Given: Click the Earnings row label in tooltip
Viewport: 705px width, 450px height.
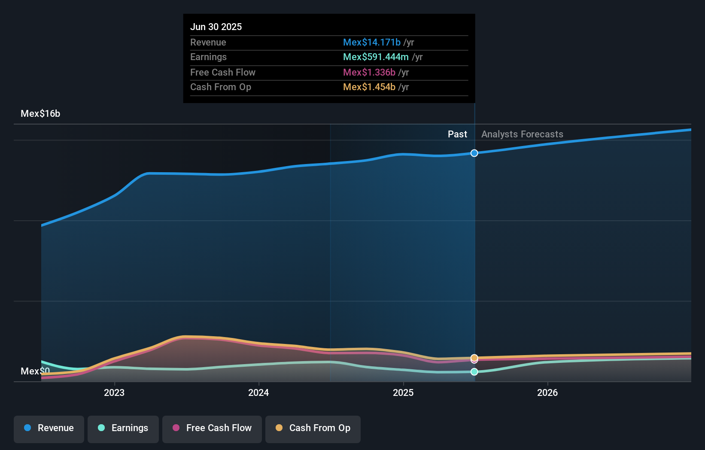Looking at the screenshot, I should tap(208, 57).
